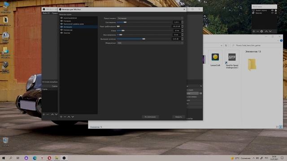Refresh the Explorer folder view
Viewport: 287px width, 161px height.
click(226, 46)
